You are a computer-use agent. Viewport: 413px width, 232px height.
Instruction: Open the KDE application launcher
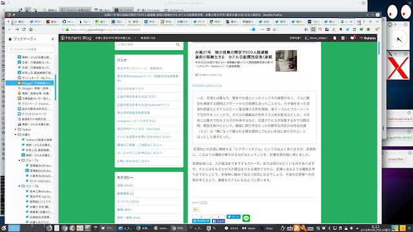point(4,228)
